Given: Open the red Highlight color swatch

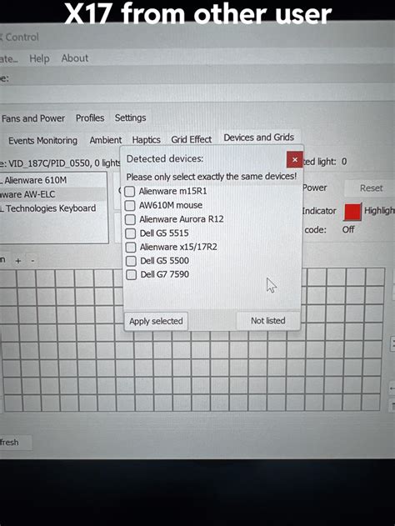Looking at the screenshot, I should tap(352, 212).
